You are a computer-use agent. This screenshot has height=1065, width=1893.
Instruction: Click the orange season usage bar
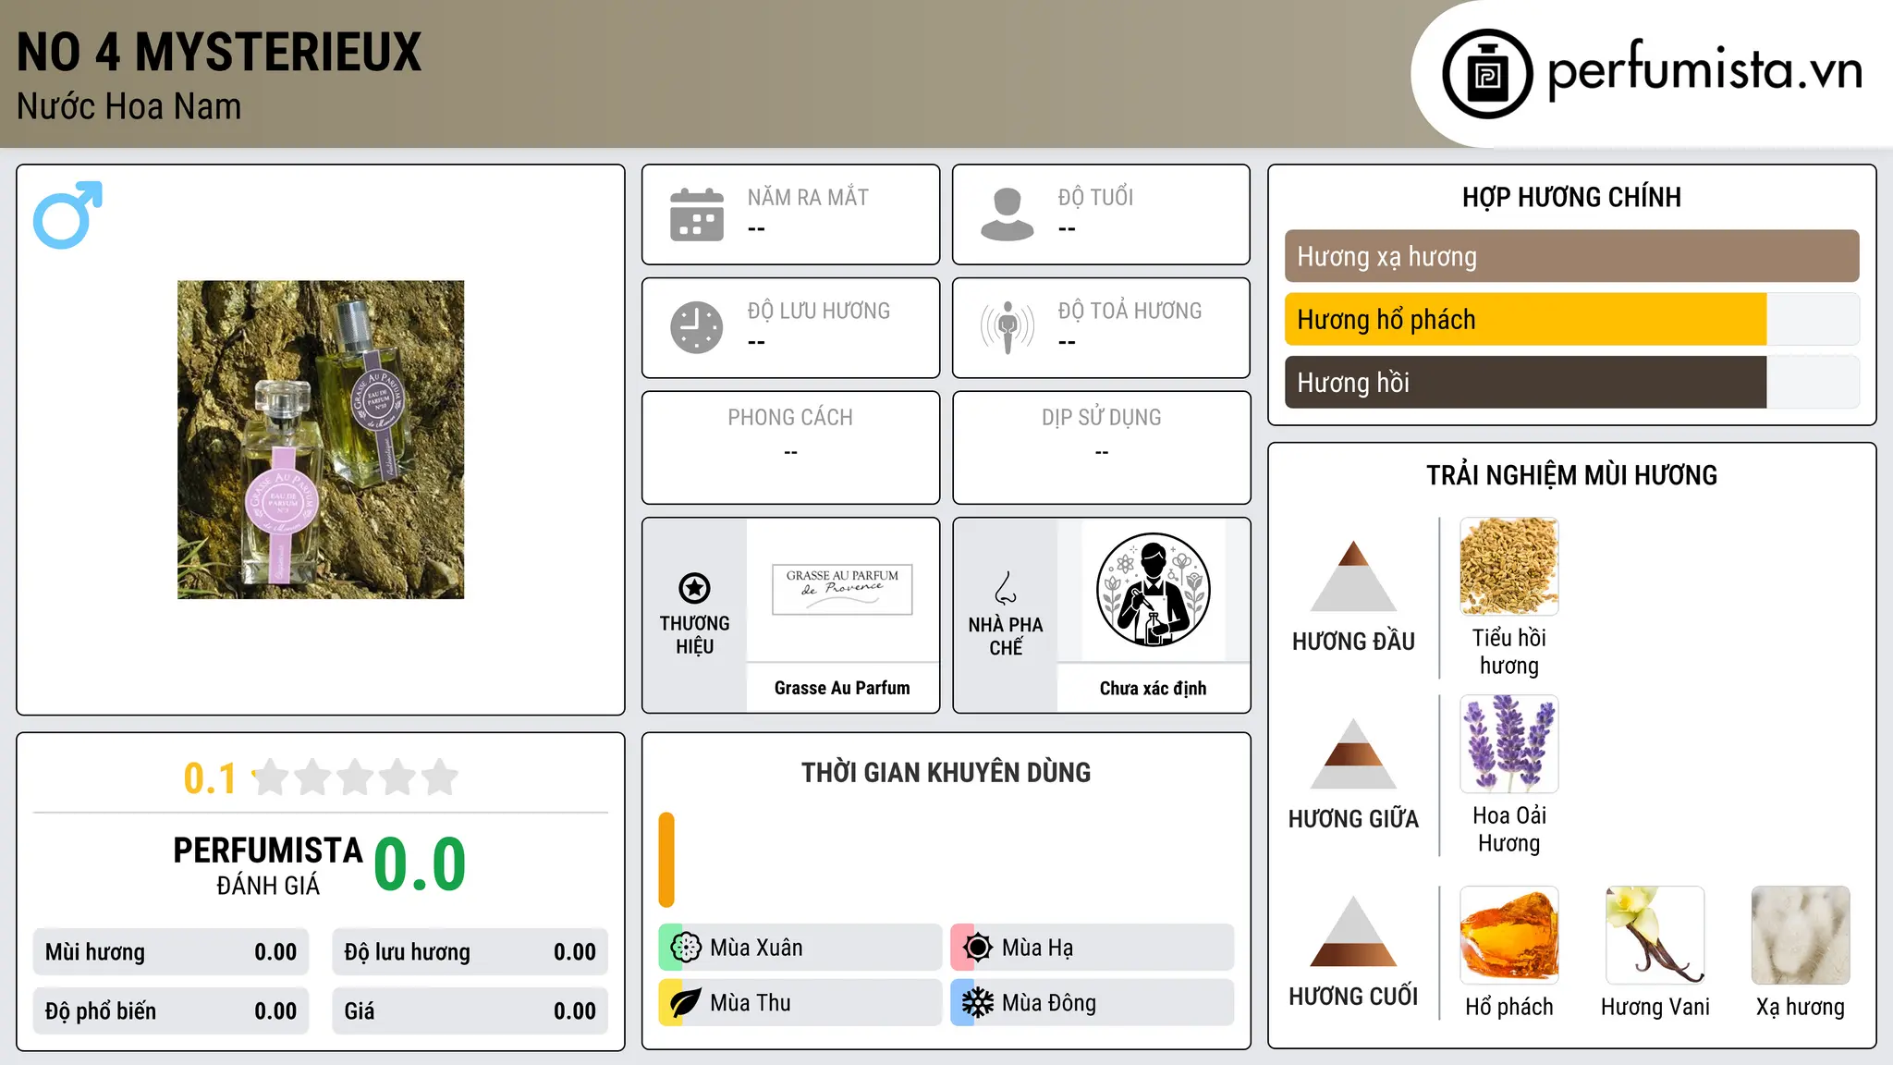(x=666, y=860)
